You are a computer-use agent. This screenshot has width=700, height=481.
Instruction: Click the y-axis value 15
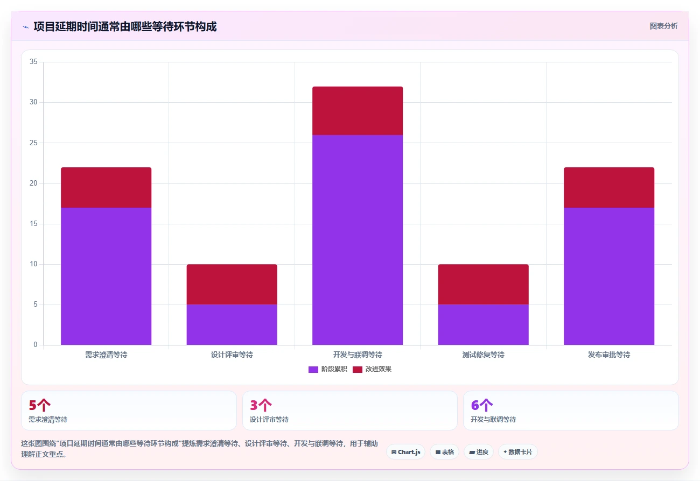(33, 224)
